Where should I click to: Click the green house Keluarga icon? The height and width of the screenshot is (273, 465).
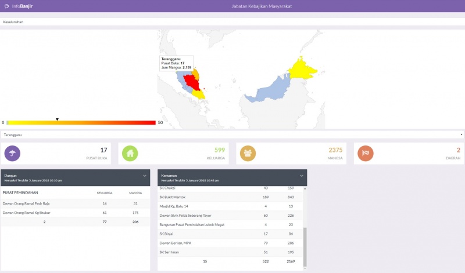click(x=130, y=153)
